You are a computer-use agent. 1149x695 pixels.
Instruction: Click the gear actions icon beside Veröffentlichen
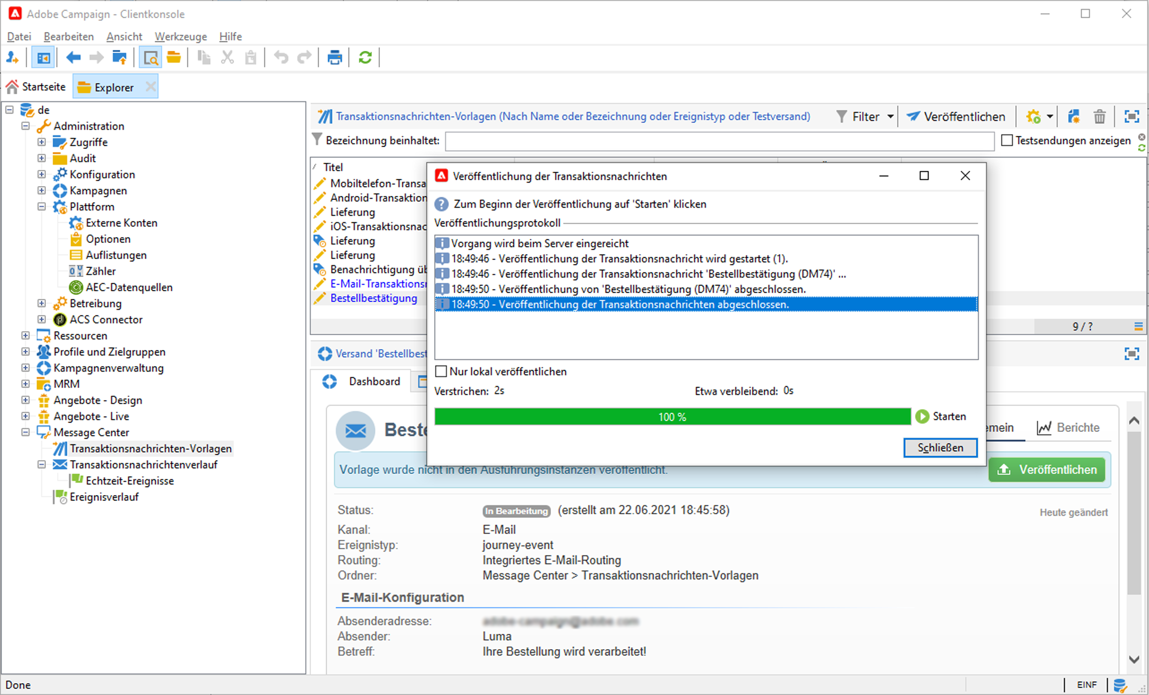[1034, 117]
